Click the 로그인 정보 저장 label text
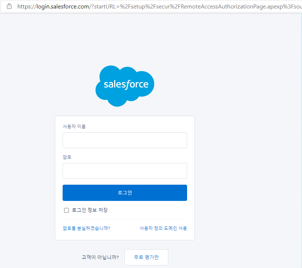Viewport: 302px width, 268px height. [90, 210]
